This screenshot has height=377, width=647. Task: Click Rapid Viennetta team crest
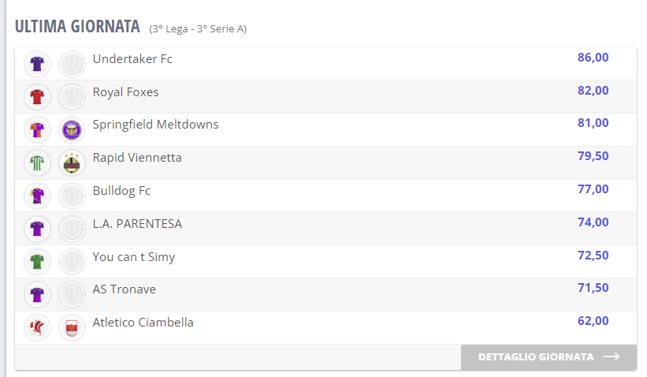(72, 162)
